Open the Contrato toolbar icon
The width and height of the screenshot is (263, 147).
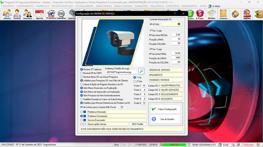tap(223, 14)
